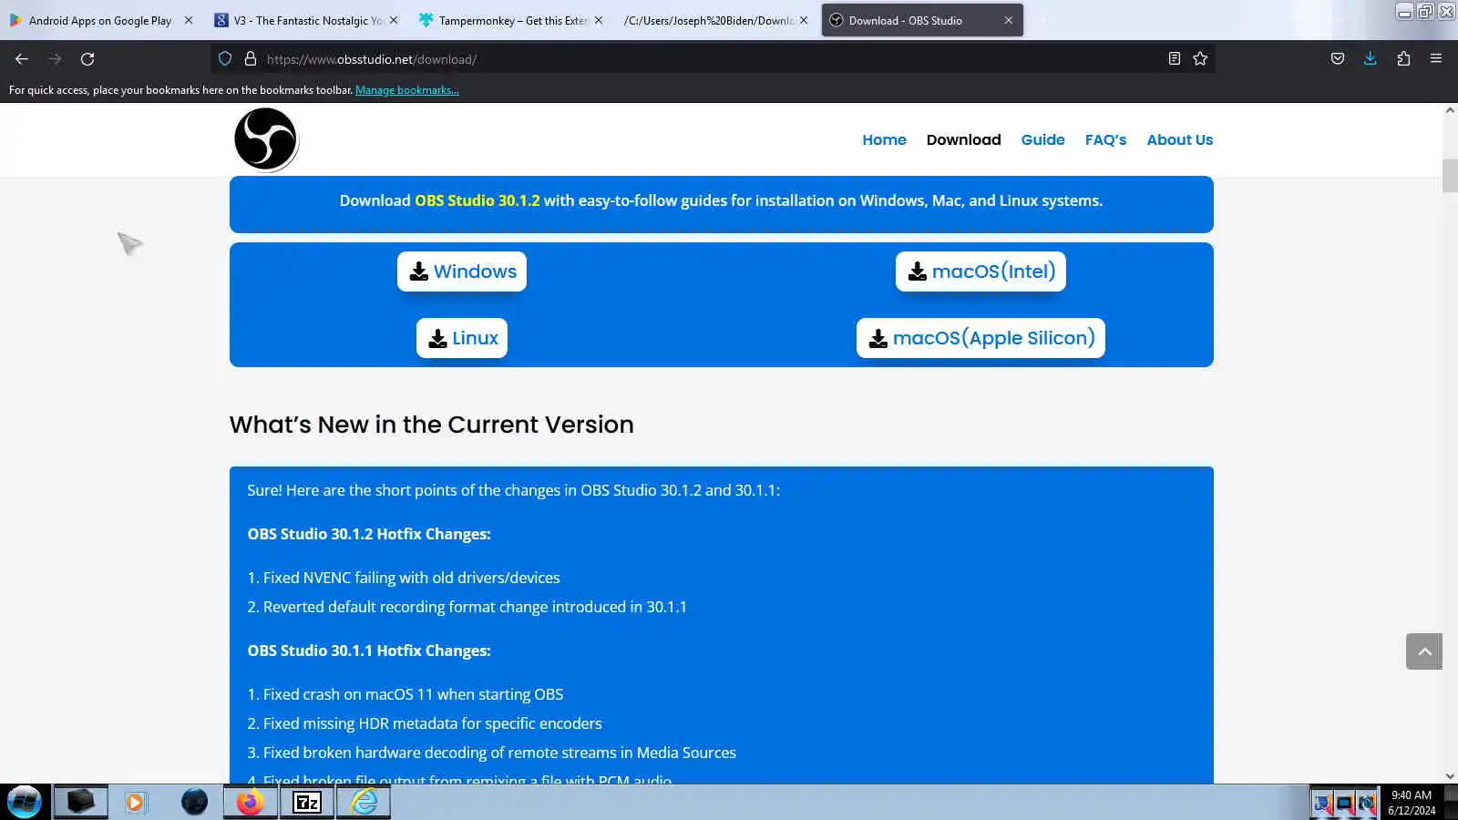Click the padlock site security icon
Image resolution: width=1458 pixels, height=820 pixels.
pos(251,59)
